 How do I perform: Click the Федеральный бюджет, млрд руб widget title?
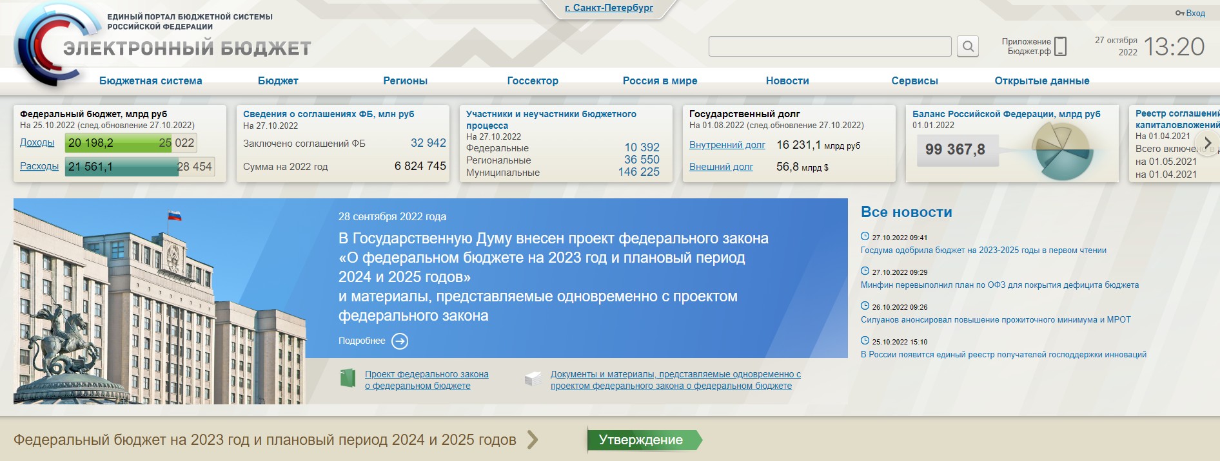click(x=93, y=114)
